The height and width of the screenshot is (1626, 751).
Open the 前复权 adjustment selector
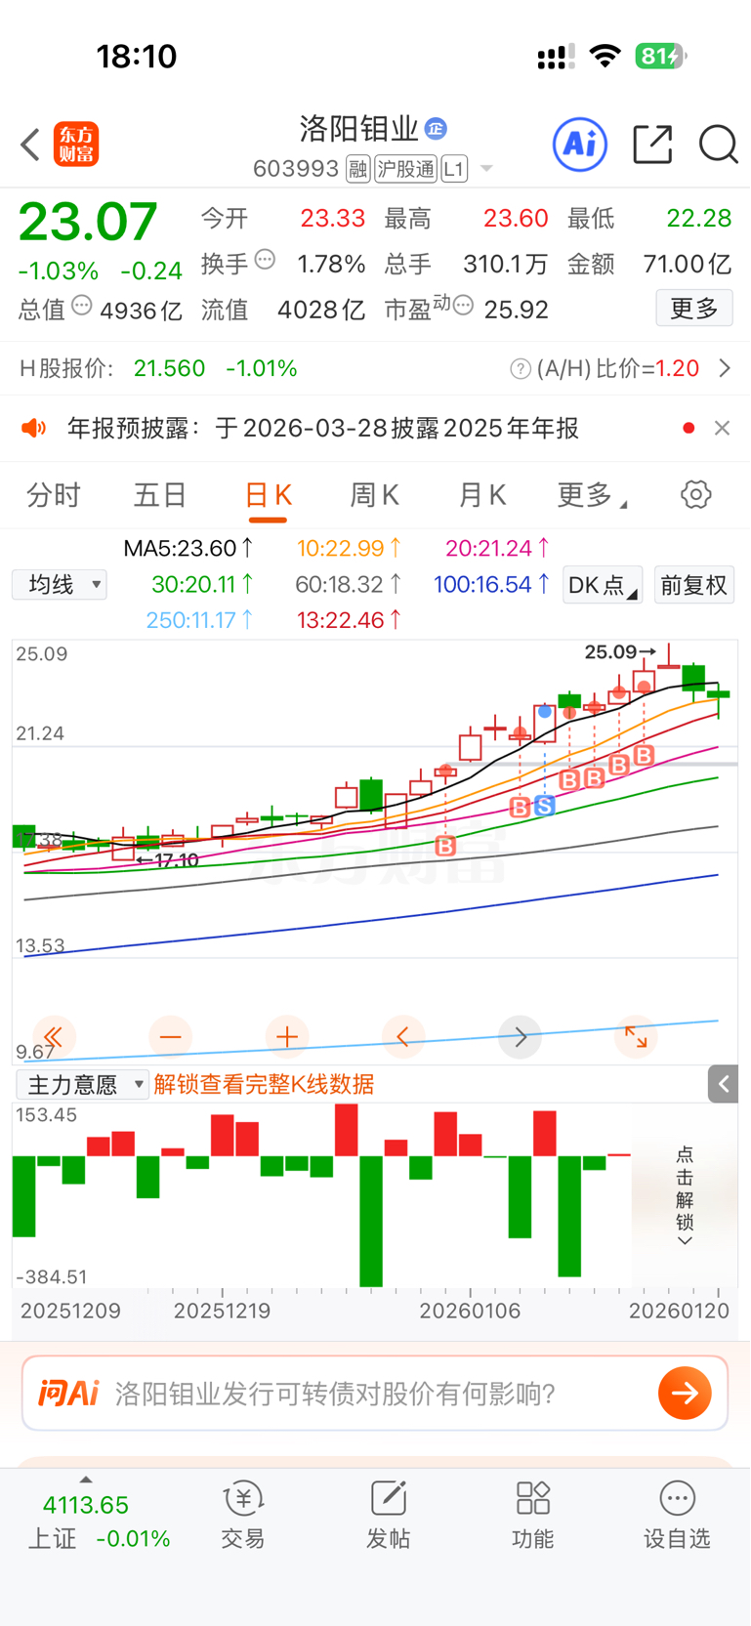point(694,585)
